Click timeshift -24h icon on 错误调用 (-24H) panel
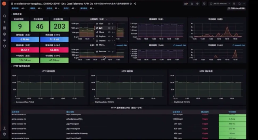 [179, 45]
